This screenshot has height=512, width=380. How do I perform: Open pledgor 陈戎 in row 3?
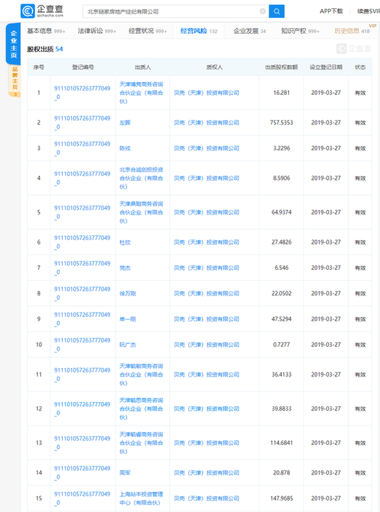pos(125,148)
